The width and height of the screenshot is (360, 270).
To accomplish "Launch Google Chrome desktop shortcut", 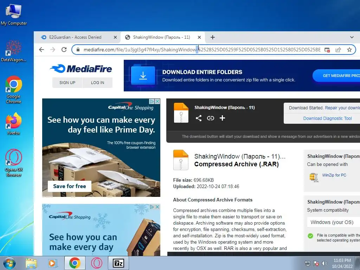I will click(14, 90).
